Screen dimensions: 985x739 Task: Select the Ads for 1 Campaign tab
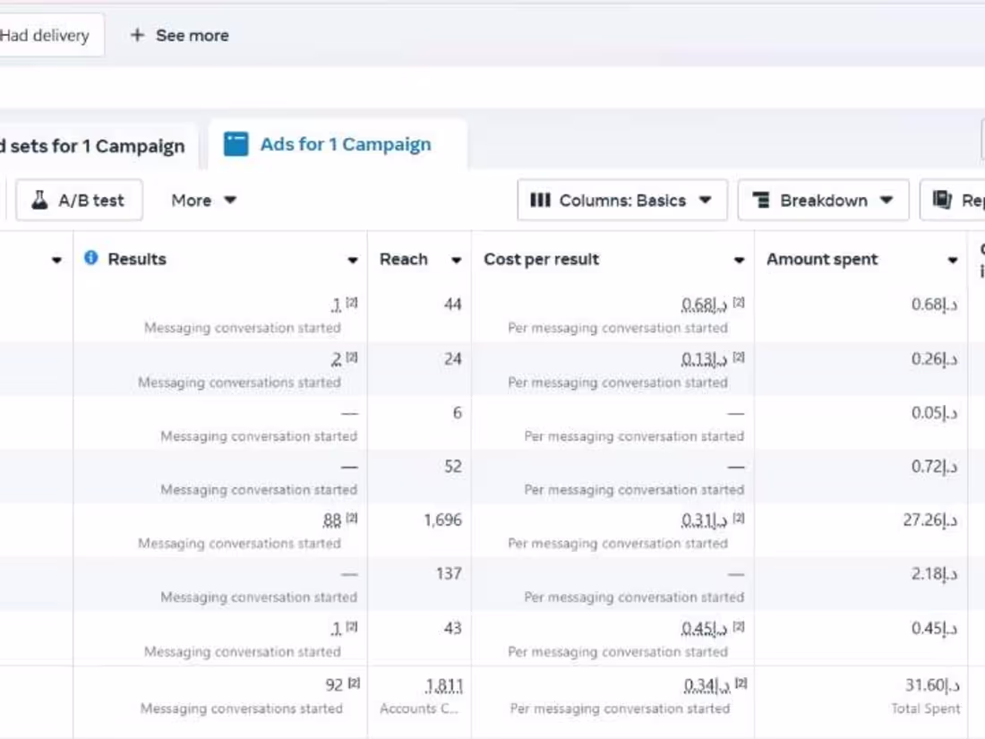coord(338,144)
